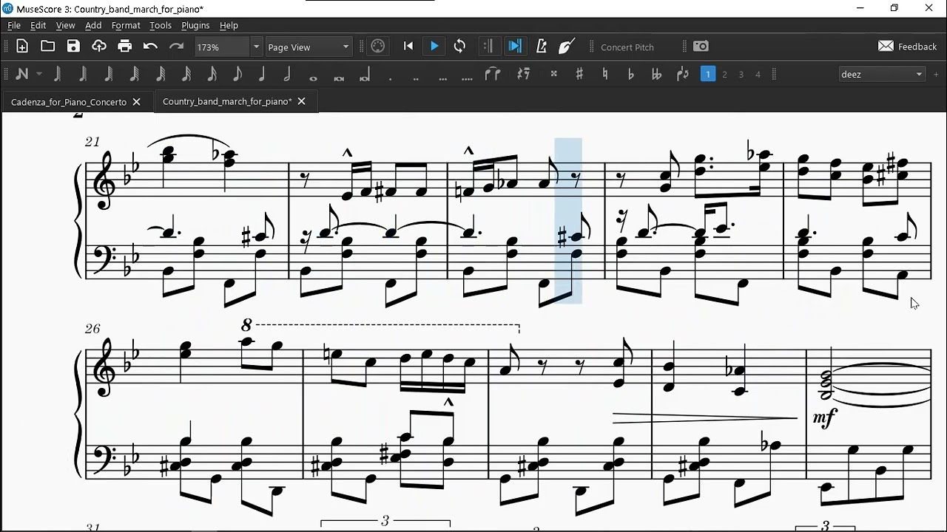Image resolution: width=947 pixels, height=532 pixels.
Task: Select the longa note duration
Action: (x=365, y=74)
